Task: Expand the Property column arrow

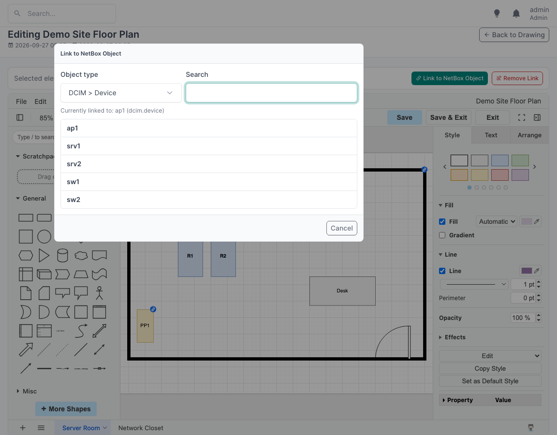Action: [x=444, y=400]
